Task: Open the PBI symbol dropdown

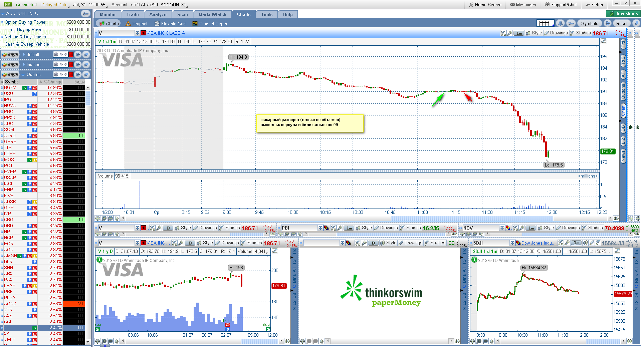Action: [320, 228]
